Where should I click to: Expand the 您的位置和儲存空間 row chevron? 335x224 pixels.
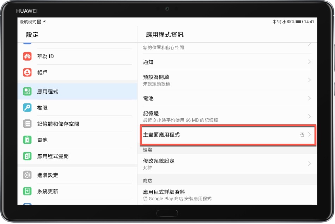coord(309,44)
